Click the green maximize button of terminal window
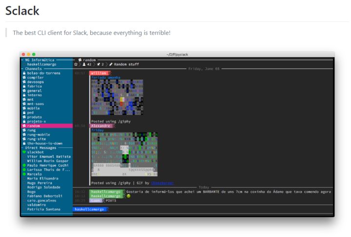351x237 pixels. pyautogui.click(x=34, y=55)
